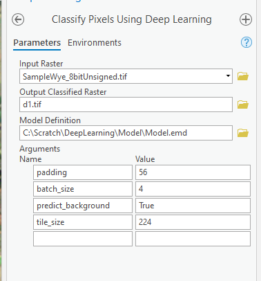Click the Arguments label

[x=40, y=149]
